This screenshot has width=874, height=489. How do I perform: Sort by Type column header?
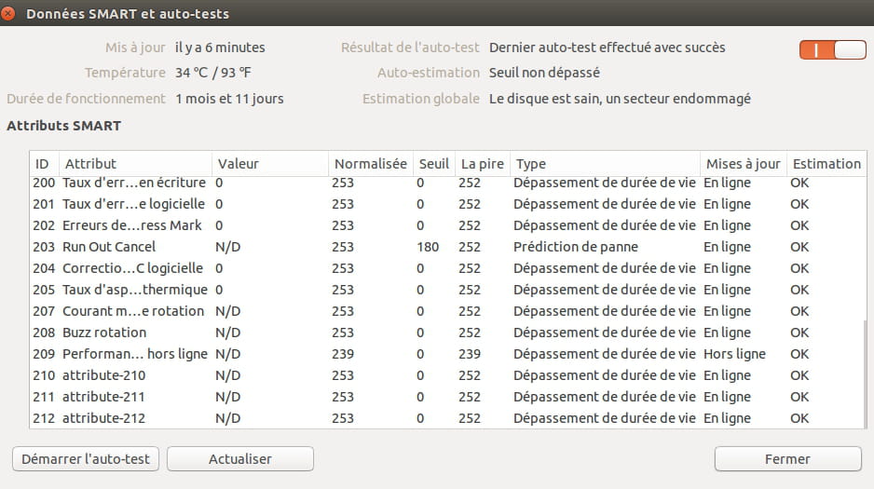tap(605, 164)
